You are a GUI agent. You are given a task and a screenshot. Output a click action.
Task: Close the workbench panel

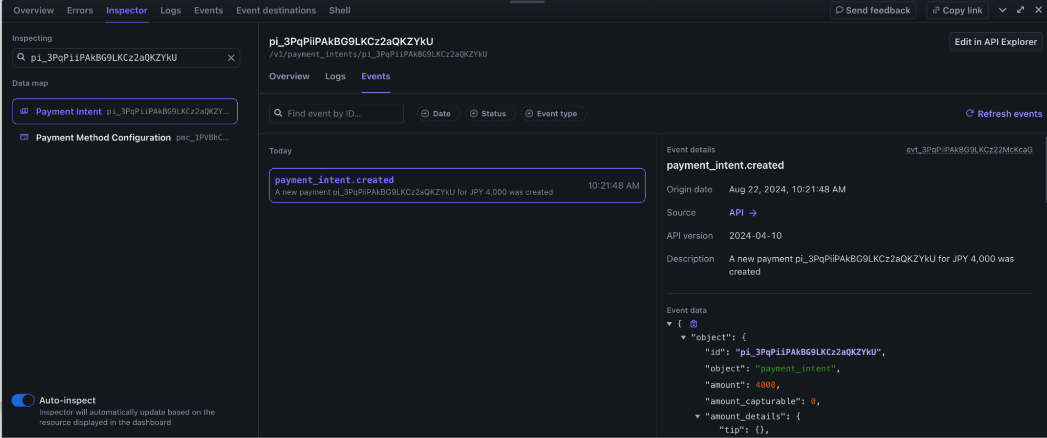(x=1038, y=10)
